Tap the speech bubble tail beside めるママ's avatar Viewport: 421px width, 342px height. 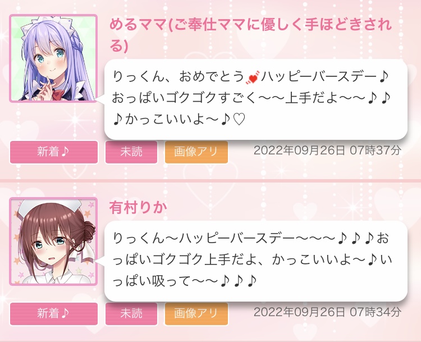click(x=100, y=99)
